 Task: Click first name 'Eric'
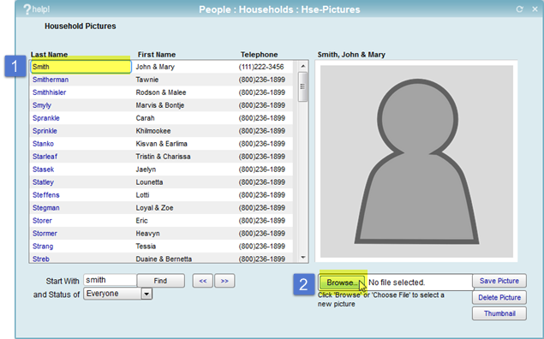tap(141, 221)
